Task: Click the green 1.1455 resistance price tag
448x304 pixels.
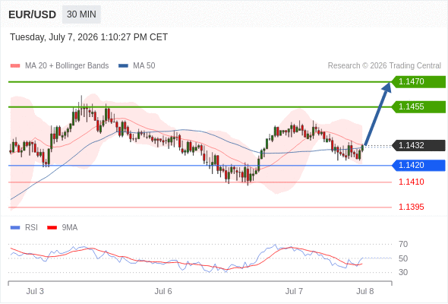Action: point(418,106)
